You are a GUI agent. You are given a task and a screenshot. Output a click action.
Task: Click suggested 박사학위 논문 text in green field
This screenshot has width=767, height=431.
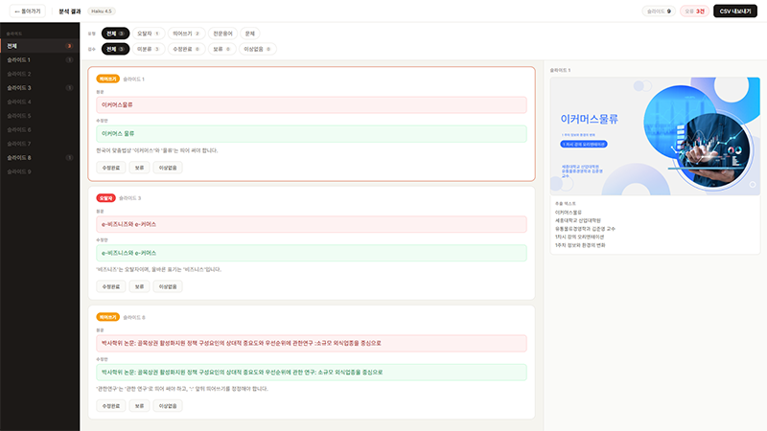point(312,373)
